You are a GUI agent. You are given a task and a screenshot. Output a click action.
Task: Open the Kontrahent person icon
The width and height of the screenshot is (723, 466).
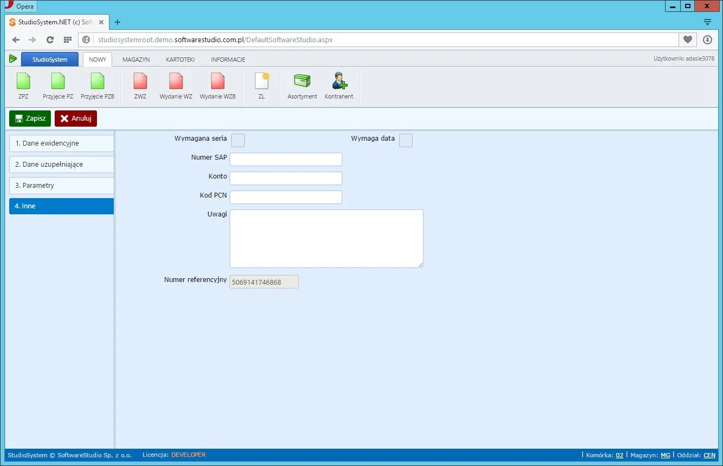tap(339, 81)
